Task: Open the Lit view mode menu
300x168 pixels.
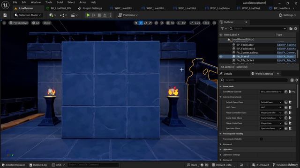Action: [36, 23]
